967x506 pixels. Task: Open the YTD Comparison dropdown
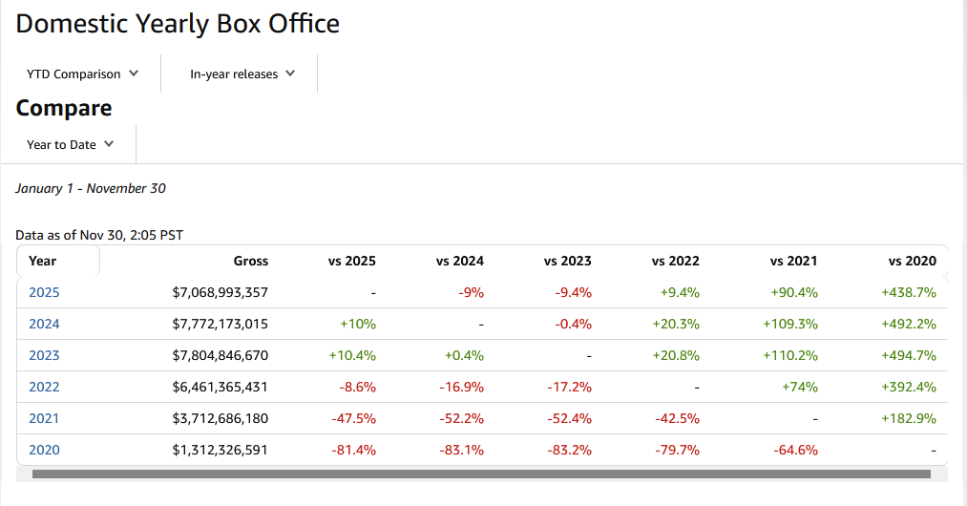click(83, 74)
